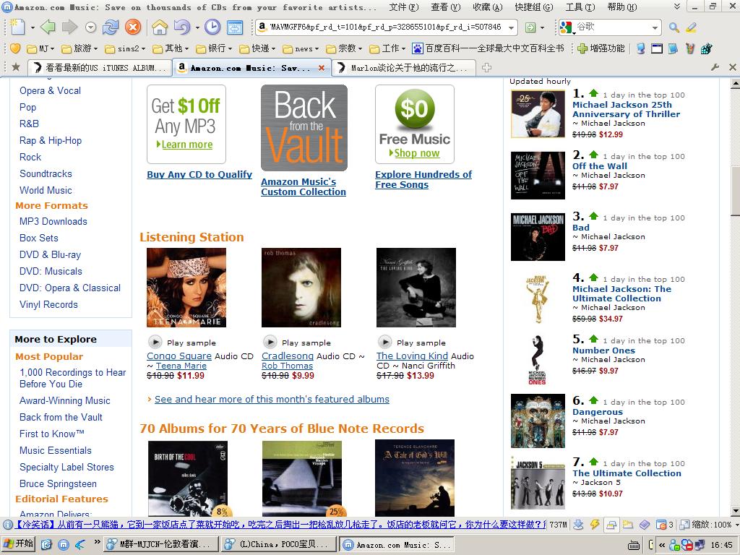
Task: Click the taskbar clock showing 16:45
Action: click(x=722, y=545)
